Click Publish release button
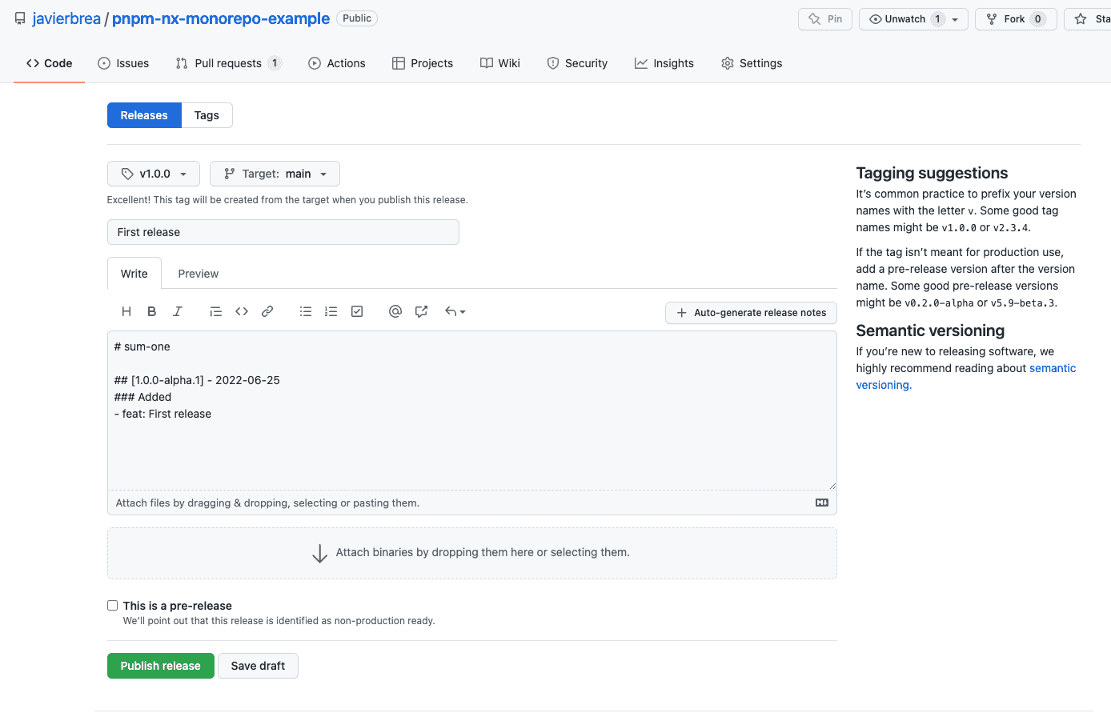The width and height of the screenshot is (1111, 725). tap(161, 666)
